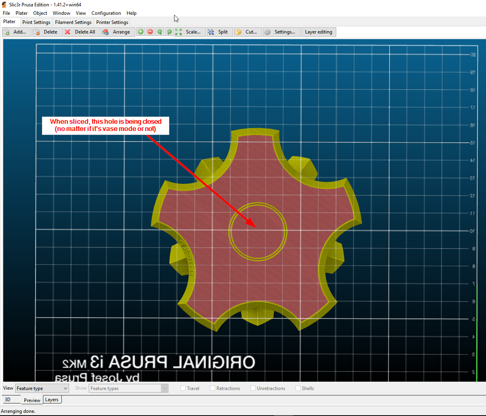The image size is (486, 416).
Task: Switch to the Printer Settings tab
Action: (112, 22)
